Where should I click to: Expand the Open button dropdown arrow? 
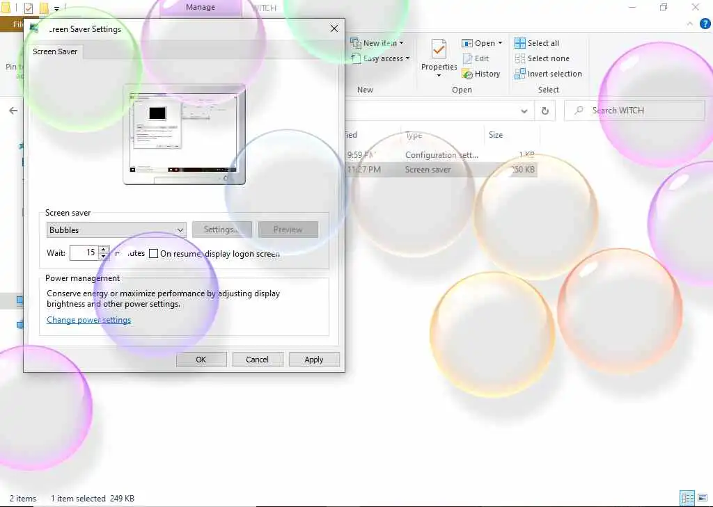click(x=500, y=42)
